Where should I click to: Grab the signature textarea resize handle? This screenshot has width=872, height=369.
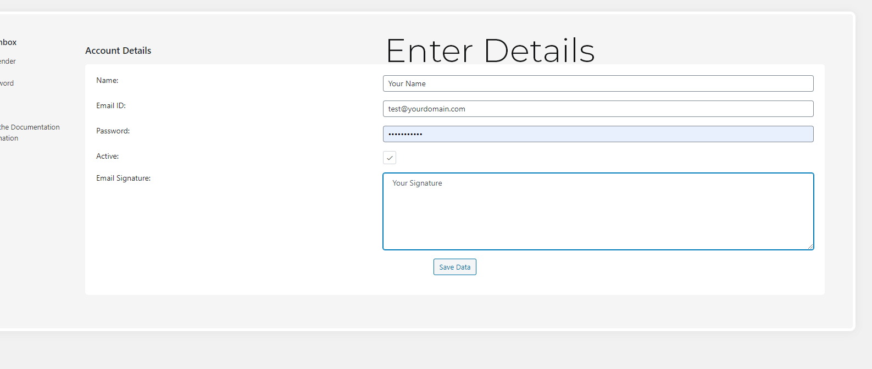[x=810, y=247]
